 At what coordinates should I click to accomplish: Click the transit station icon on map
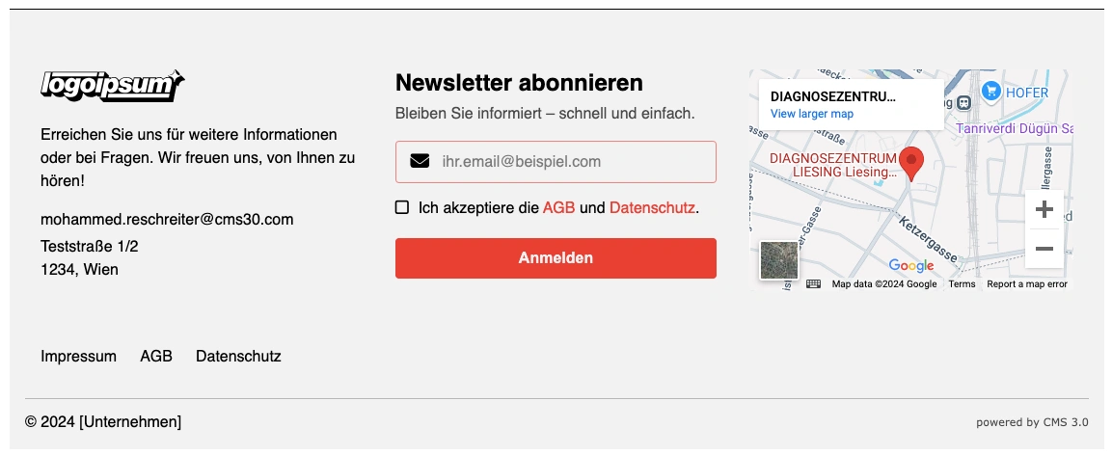[963, 103]
